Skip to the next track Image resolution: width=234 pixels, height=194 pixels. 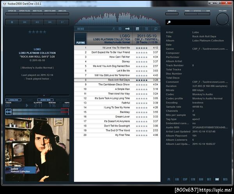[x=50, y=22]
